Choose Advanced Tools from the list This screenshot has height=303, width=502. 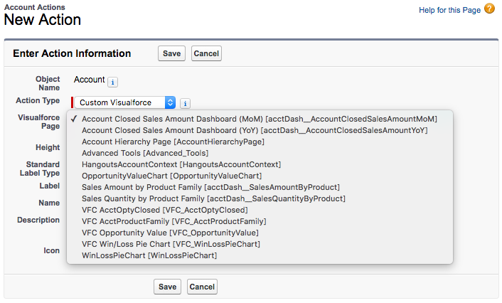(145, 153)
